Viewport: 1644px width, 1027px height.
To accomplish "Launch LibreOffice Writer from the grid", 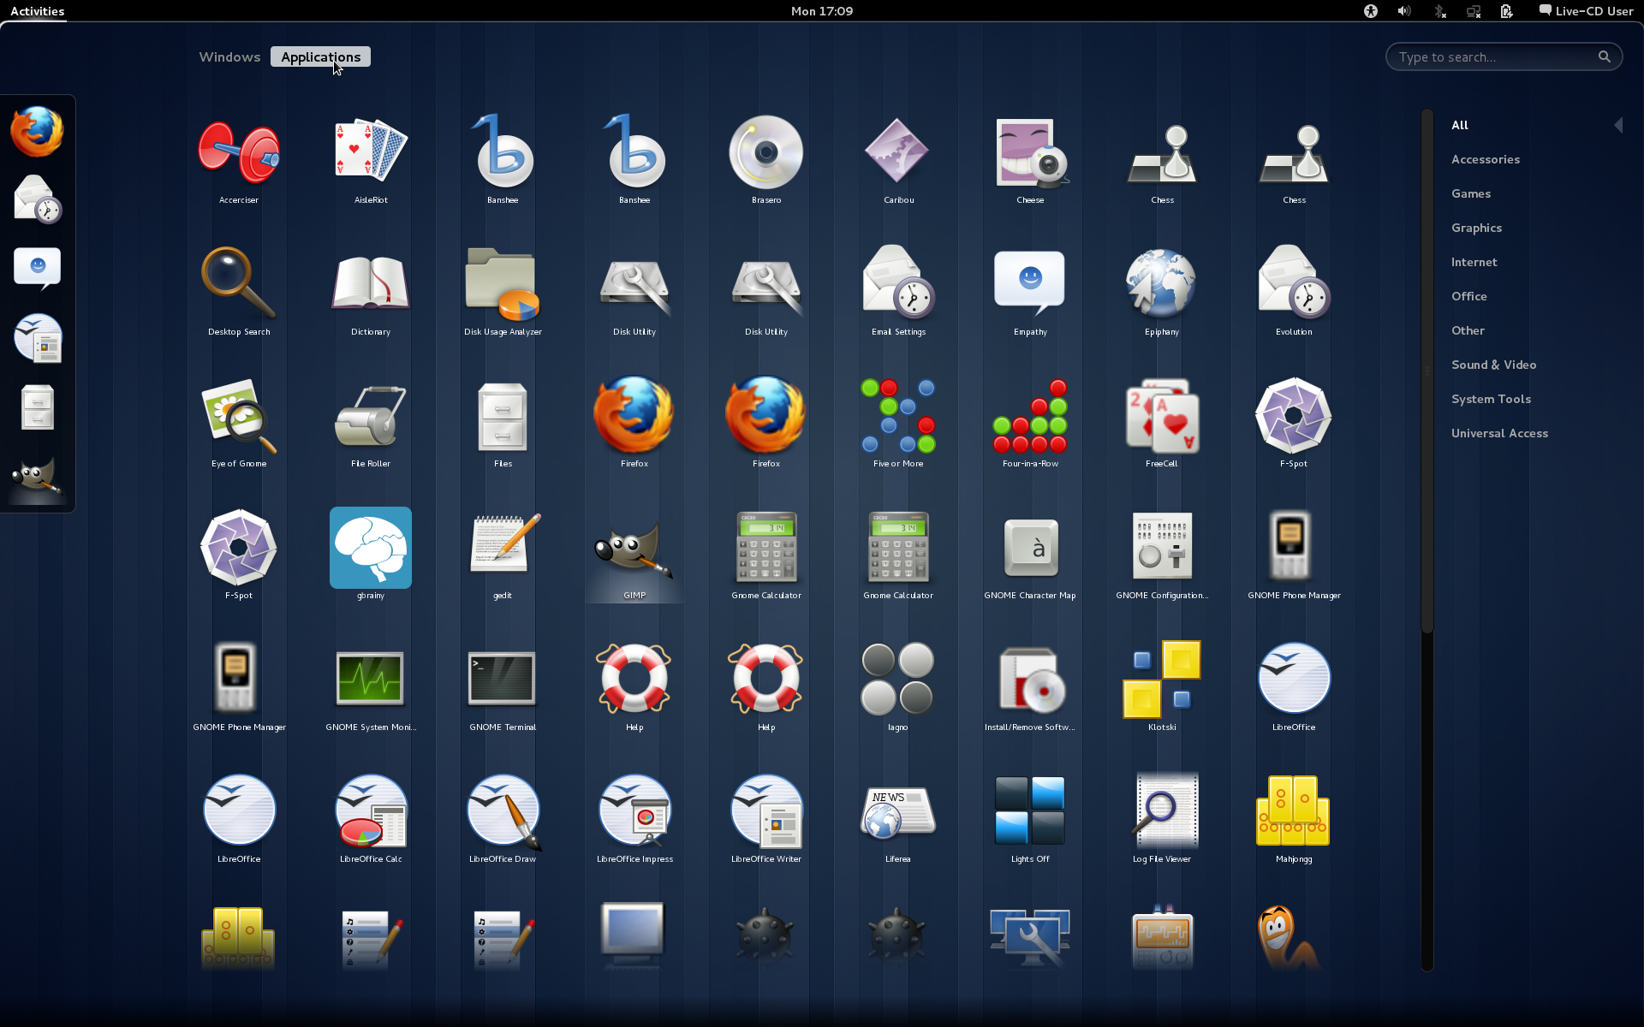I will [766, 820].
